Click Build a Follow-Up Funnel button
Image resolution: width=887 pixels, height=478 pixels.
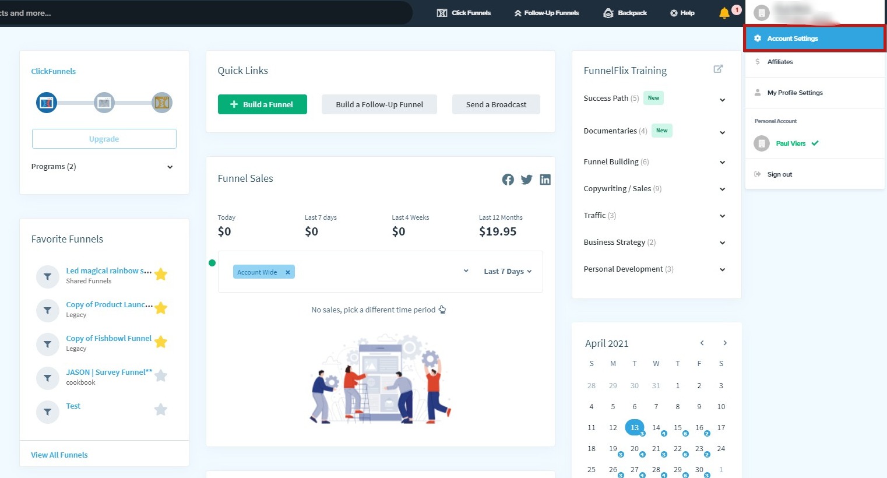pos(379,104)
